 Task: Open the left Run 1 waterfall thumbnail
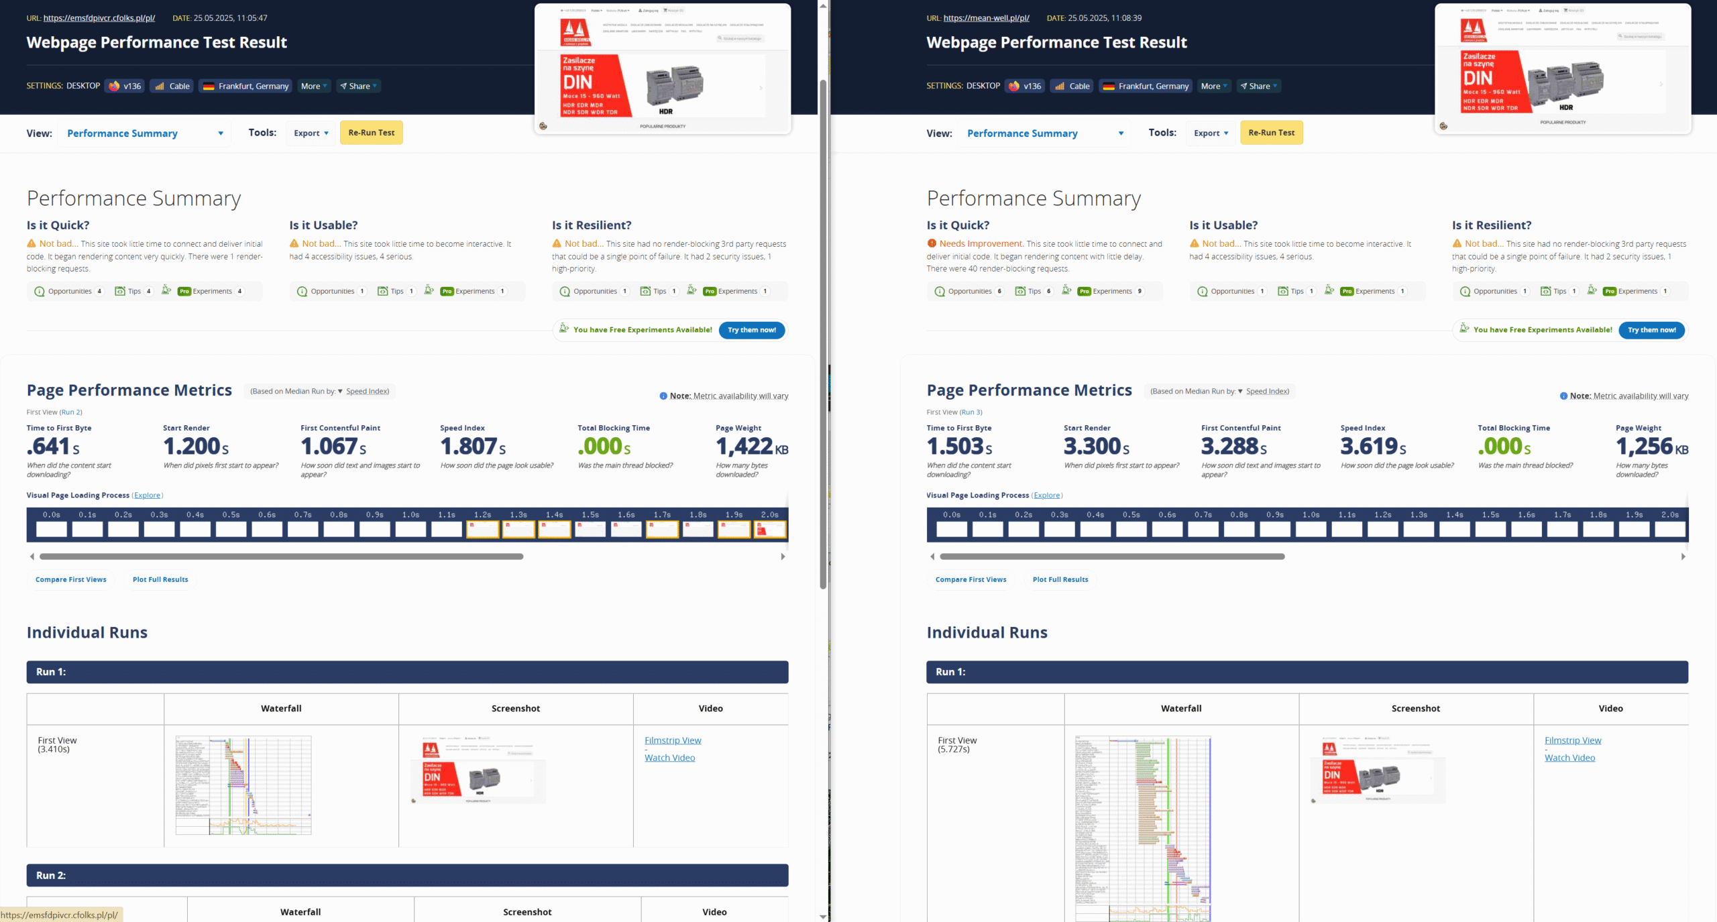[243, 785]
